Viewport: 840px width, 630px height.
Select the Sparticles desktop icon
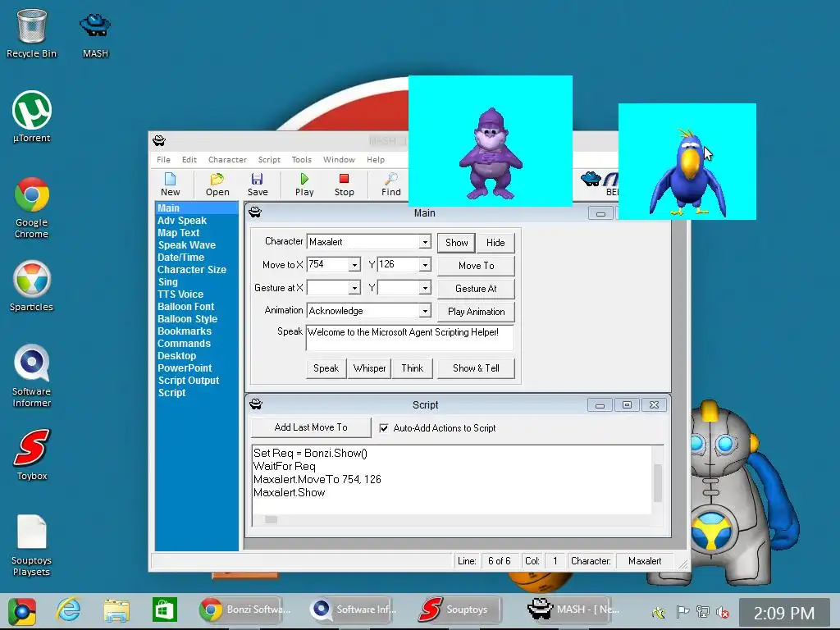click(x=32, y=286)
